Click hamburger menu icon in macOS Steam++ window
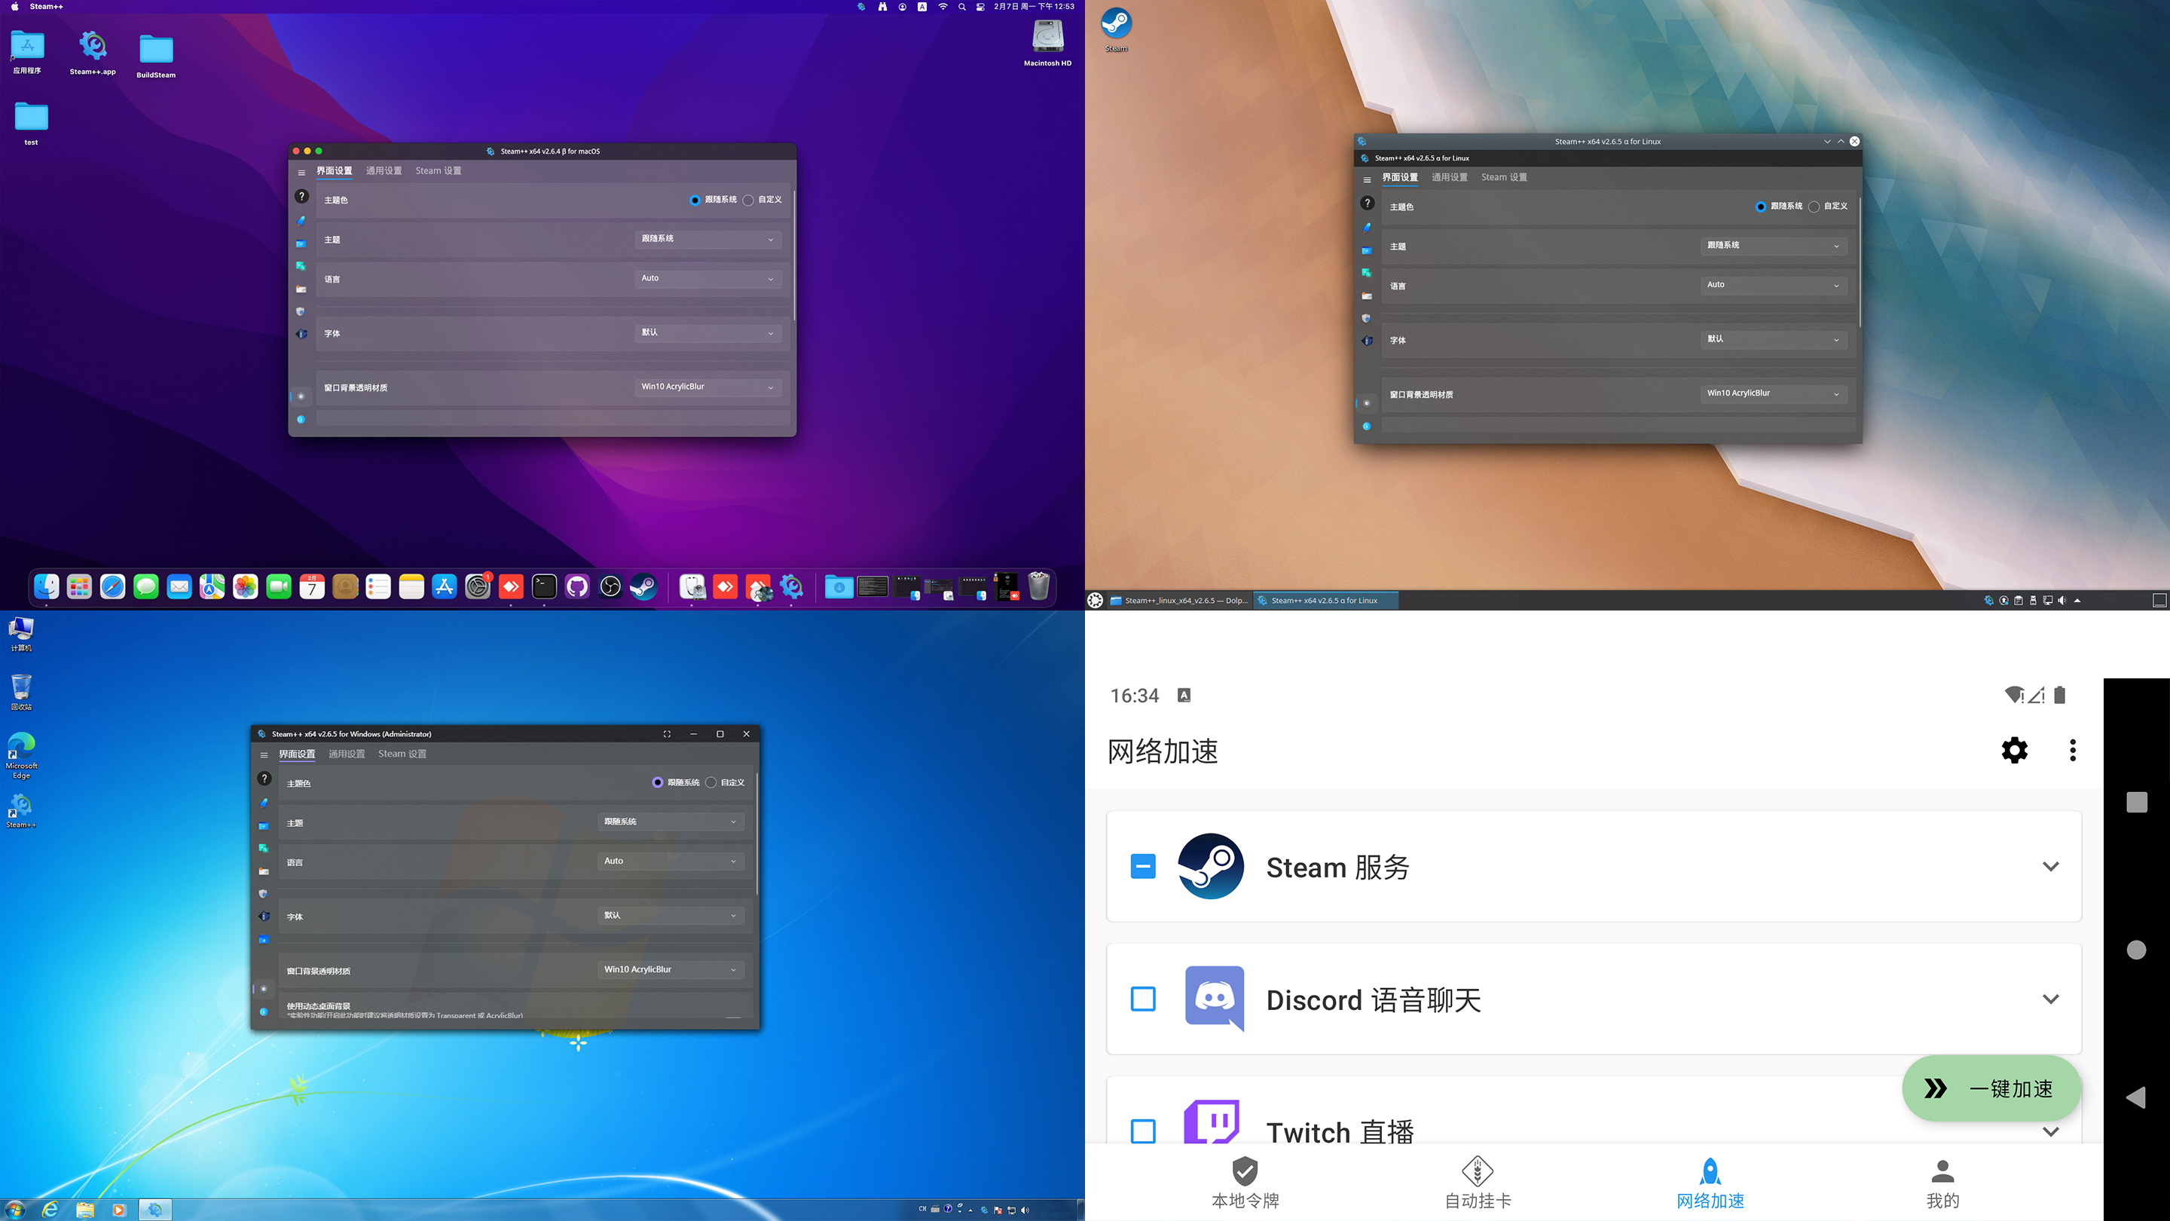This screenshot has width=2170, height=1221. [301, 173]
